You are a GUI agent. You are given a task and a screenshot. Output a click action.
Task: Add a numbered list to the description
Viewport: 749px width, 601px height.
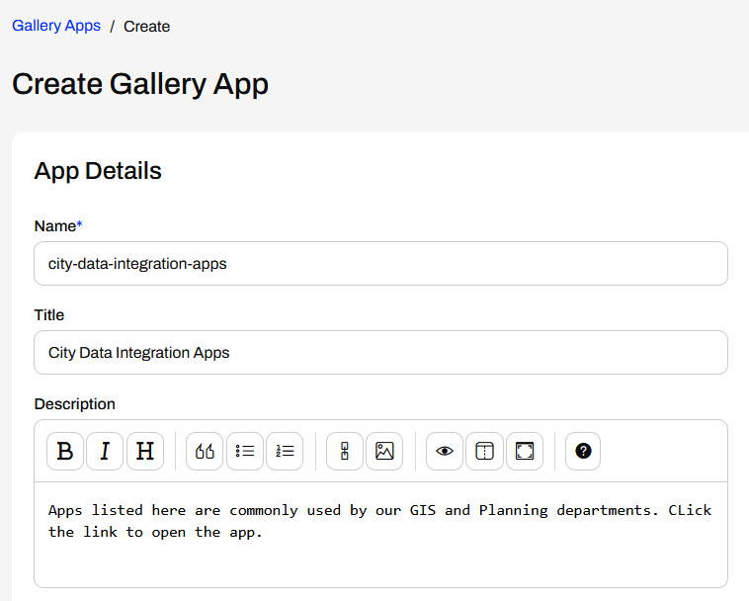point(285,452)
